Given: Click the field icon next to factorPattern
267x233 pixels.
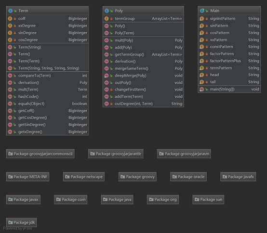Looking at the screenshot, I should [202, 54].
